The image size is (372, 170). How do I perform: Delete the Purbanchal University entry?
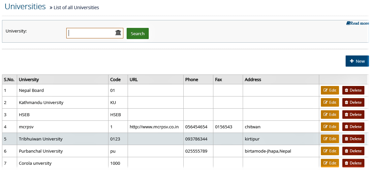(x=353, y=151)
